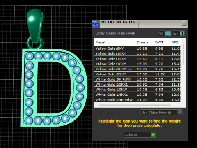Select the Yellow Gold:14KY row
This screenshot has height=148, width=197.
[137, 59]
